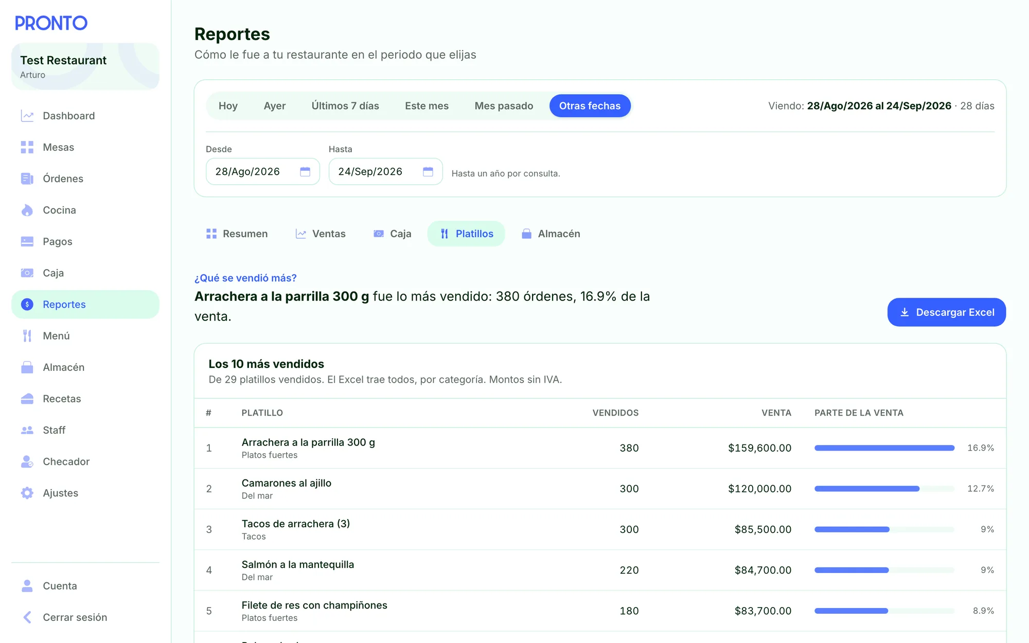Select the Últimos 7 días period
This screenshot has width=1029, height=643.
coord(345,105)
